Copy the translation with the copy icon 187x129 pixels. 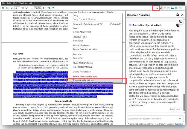pos(178,25)
